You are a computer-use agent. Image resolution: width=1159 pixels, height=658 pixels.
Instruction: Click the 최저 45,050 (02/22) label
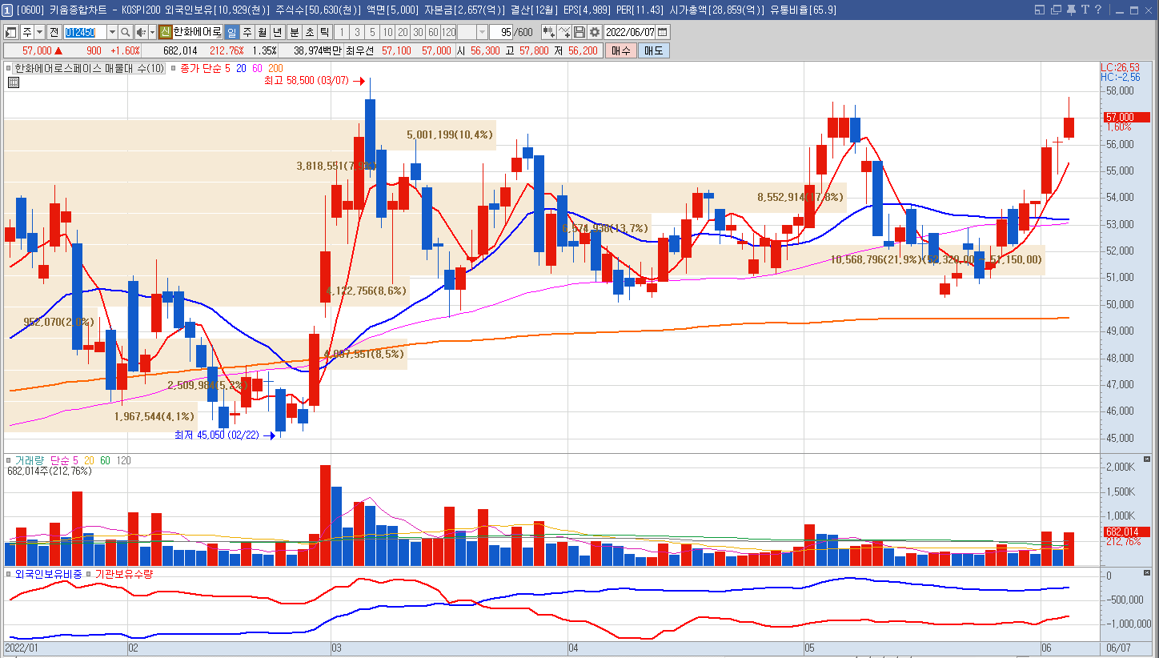tap(217, 435)
